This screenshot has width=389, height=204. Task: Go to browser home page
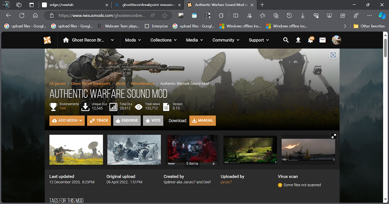[x=35, y=16]
